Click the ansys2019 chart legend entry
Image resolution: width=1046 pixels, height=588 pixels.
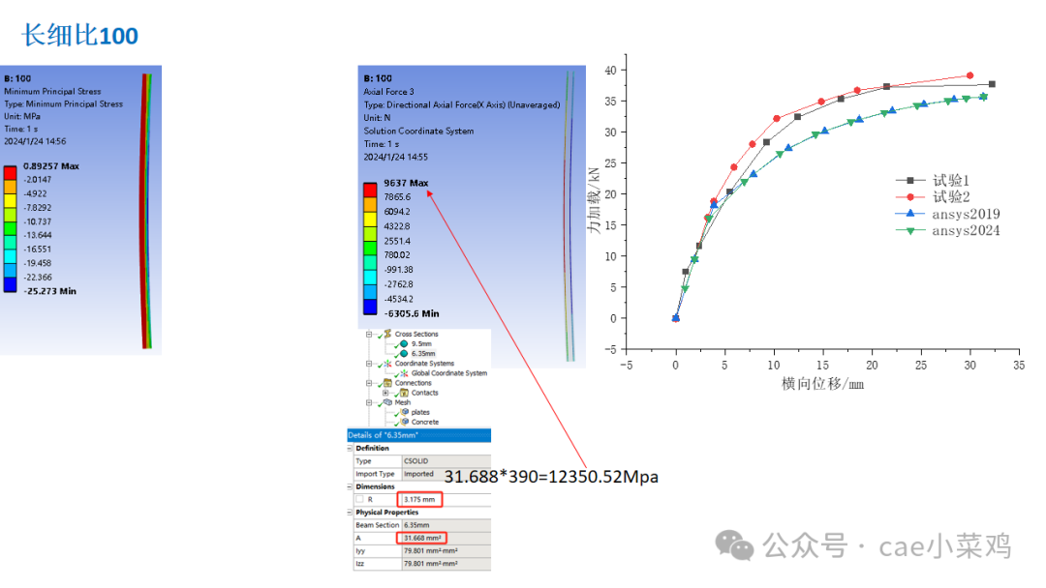pos(947,214)
